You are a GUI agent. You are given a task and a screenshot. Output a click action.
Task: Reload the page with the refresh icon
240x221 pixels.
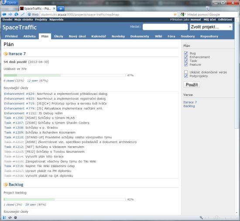click(x=17, y=14)
